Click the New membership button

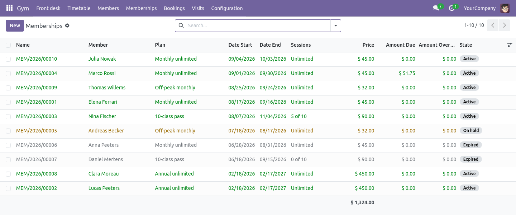[15, 25]
